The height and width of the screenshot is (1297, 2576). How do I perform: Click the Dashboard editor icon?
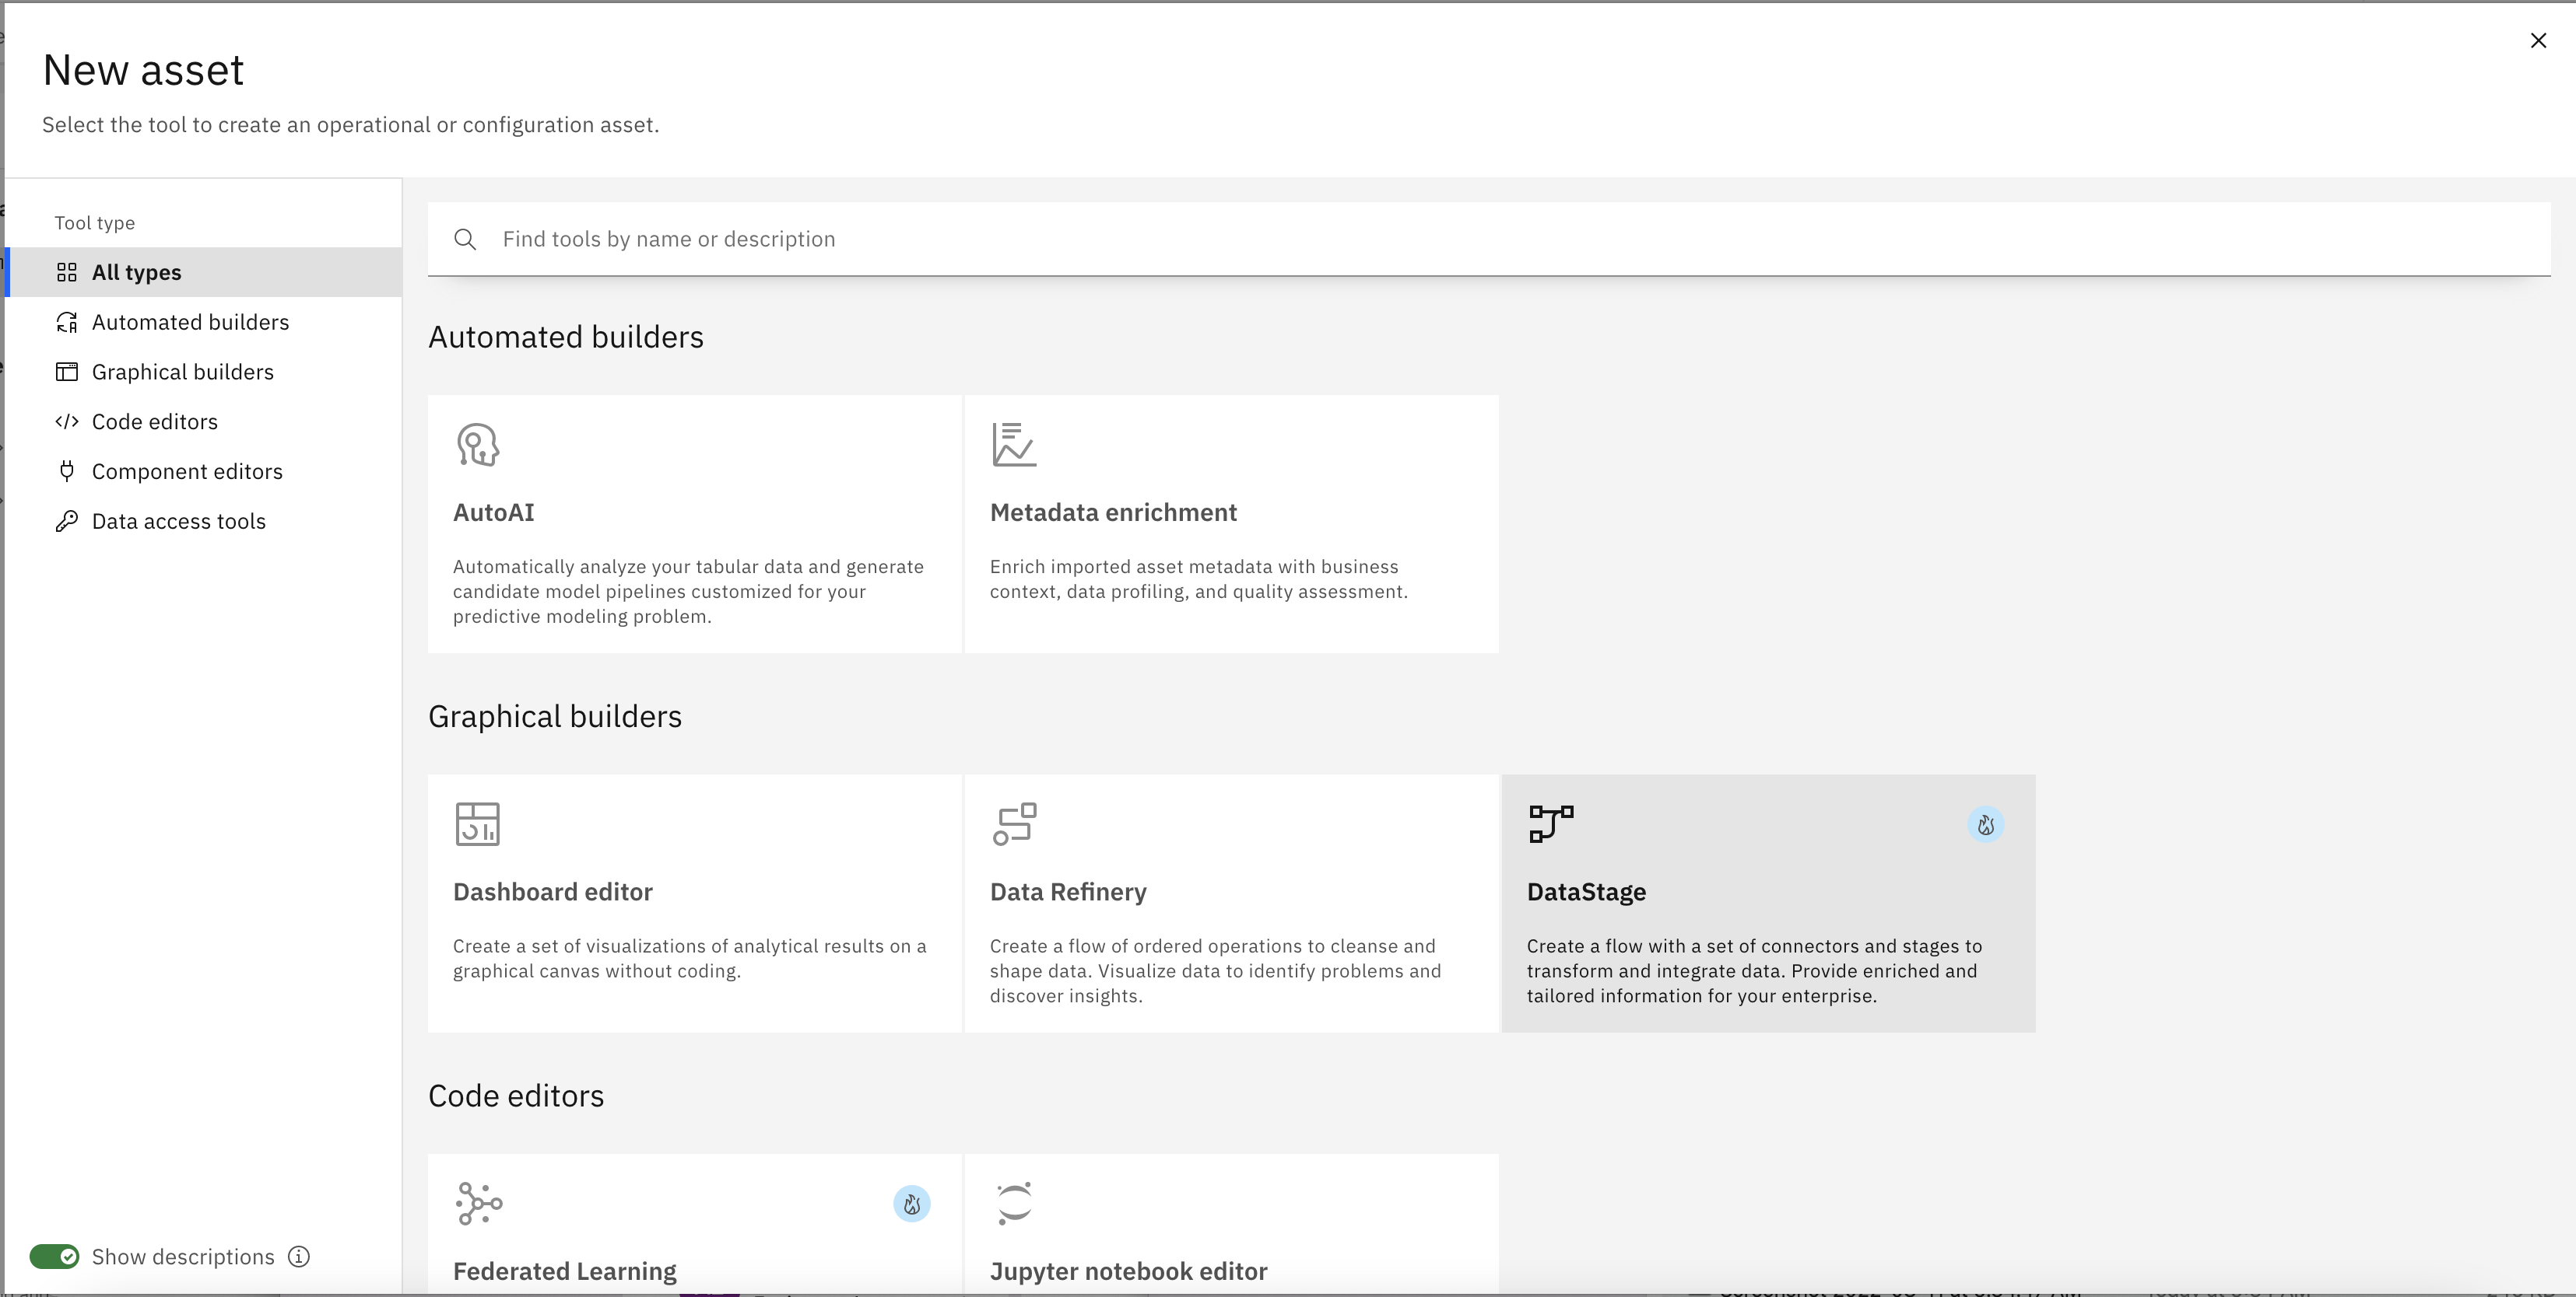[x=478, y=824]
